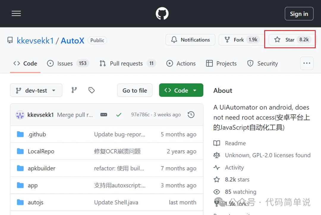Image resolution: width=321 pixels, height=215 pixels.
Task: Open the 85 watching link
Action: pyautogui.click(x=240, y=191)
